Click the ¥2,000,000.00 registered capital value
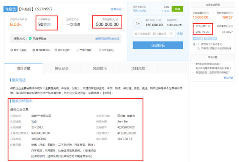239x162 pixels. 126,127
